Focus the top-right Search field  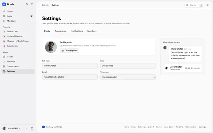194,5
